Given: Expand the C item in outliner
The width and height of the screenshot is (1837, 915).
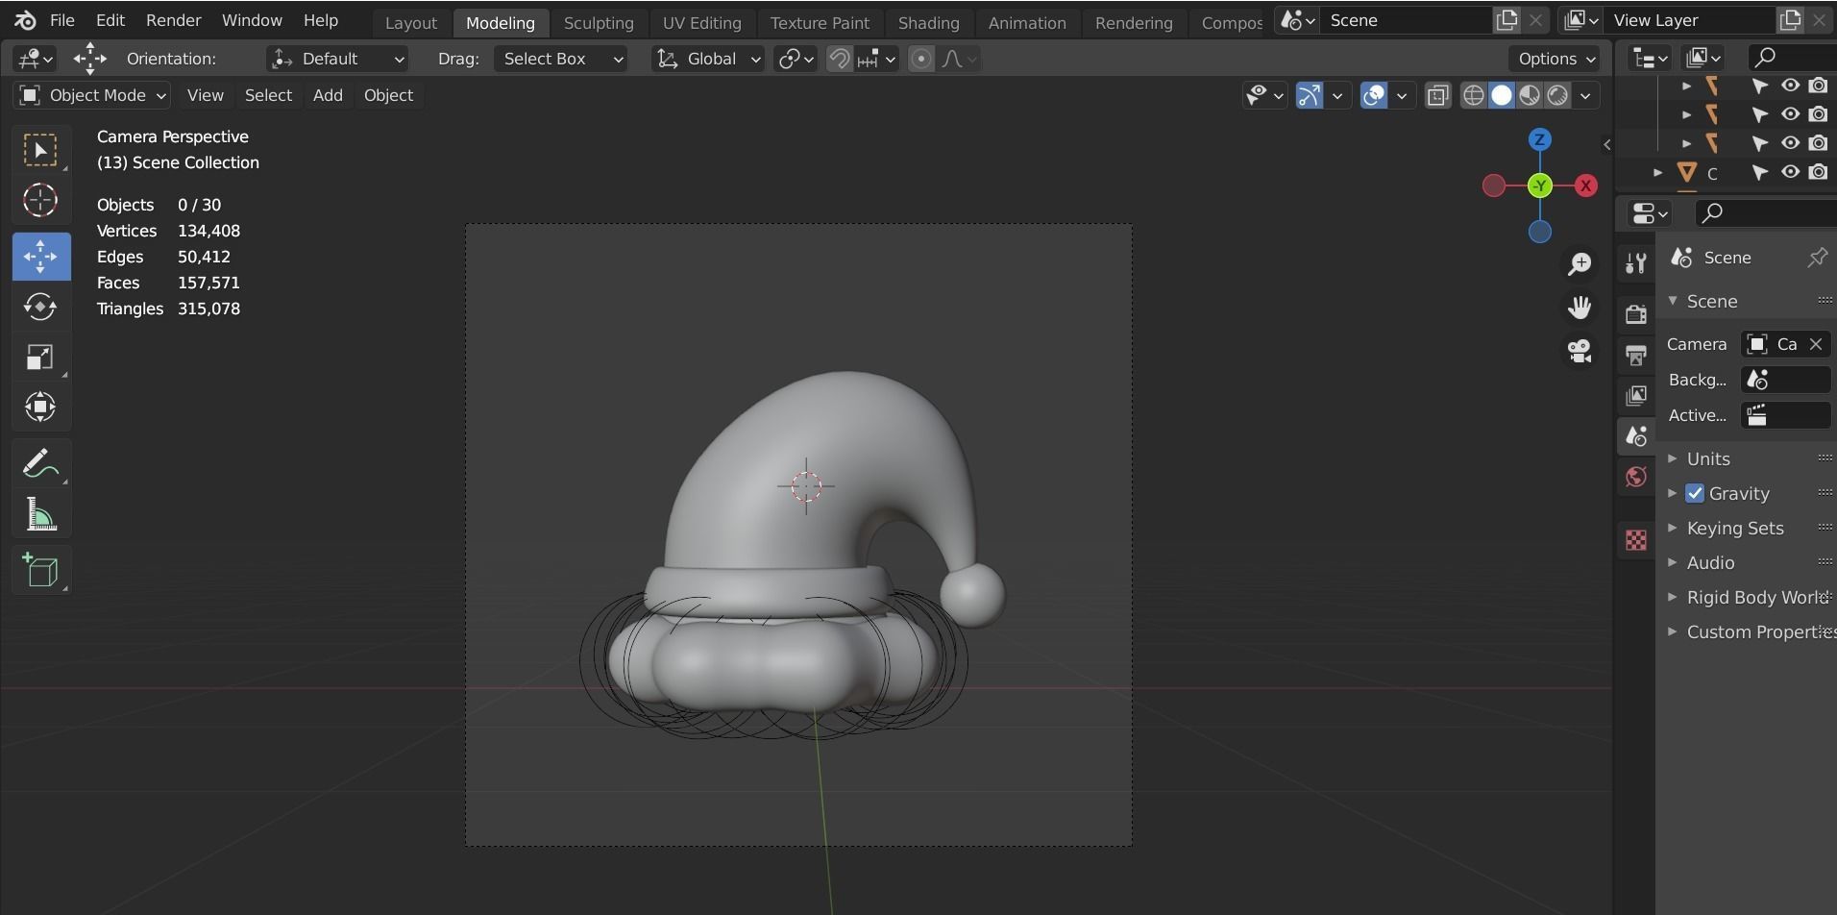Looking at the screenshot, I should pyautogui.click(x=1657, y=173).
